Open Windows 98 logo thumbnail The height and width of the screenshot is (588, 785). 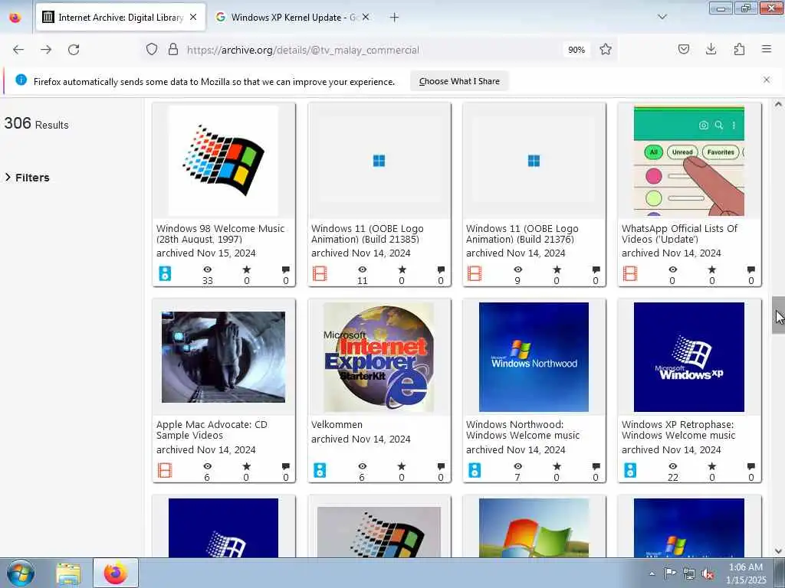223,160
